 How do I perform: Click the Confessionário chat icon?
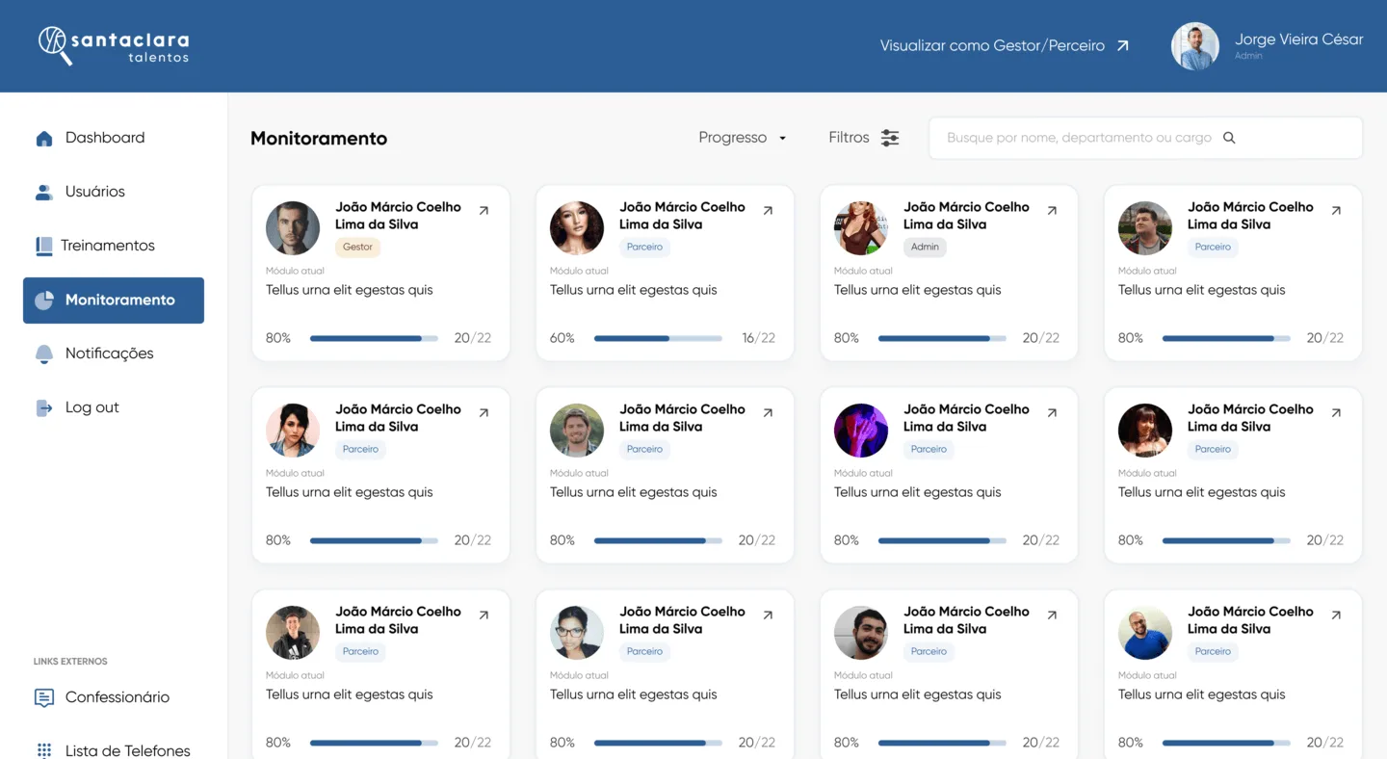[44, 697]
